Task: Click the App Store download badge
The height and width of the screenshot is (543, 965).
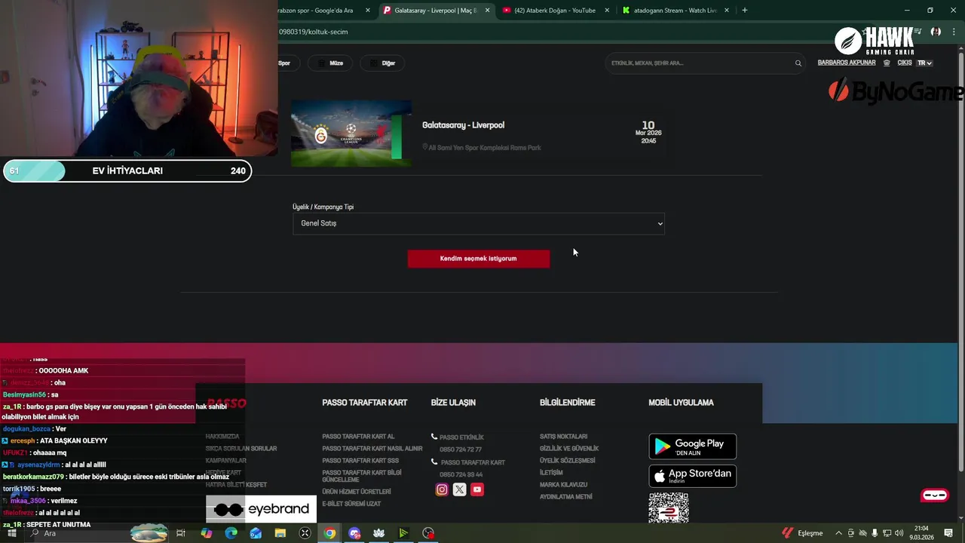Action: (693, 476)
